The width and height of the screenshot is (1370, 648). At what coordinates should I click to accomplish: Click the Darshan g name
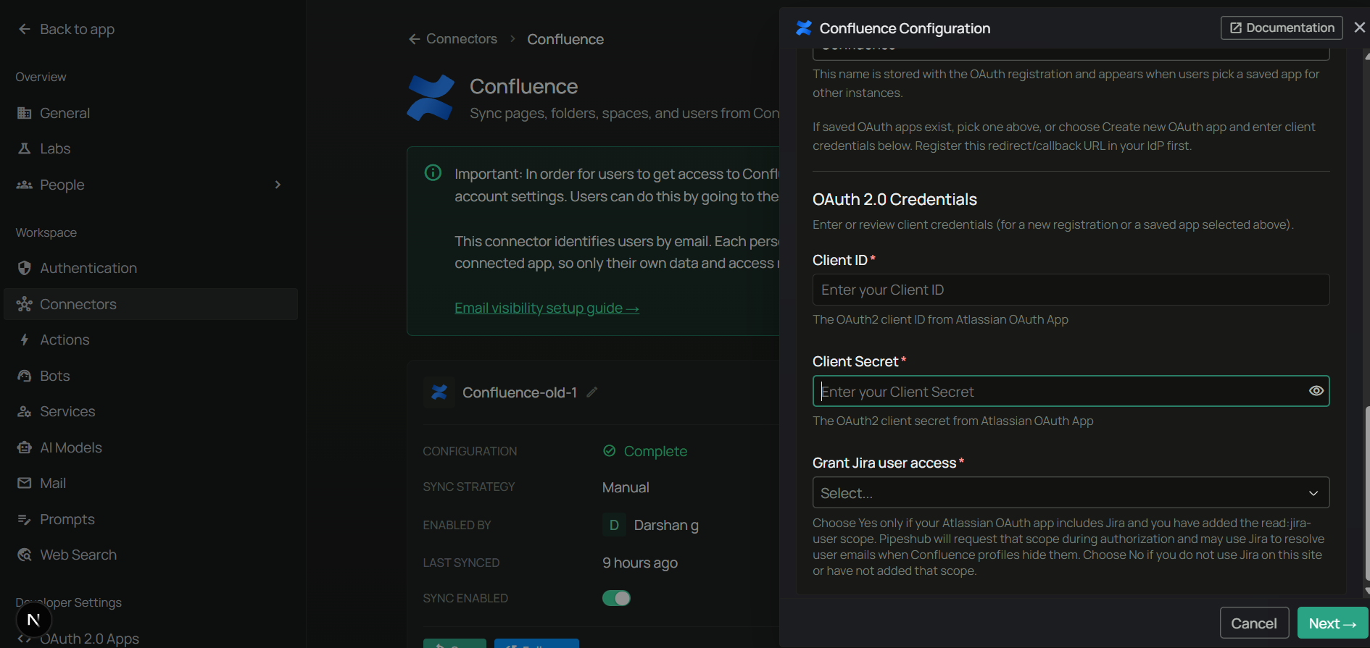[666, 525]
